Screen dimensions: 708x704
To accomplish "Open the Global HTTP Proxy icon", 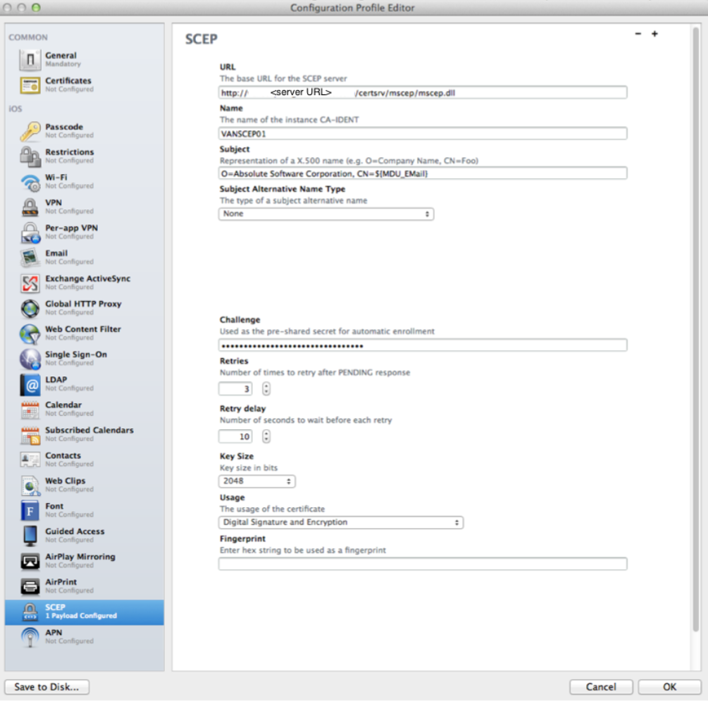I will click(30, 309).
